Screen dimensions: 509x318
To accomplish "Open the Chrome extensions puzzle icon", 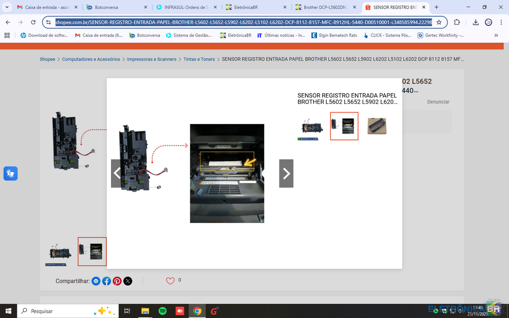I will tap(457, 23).
